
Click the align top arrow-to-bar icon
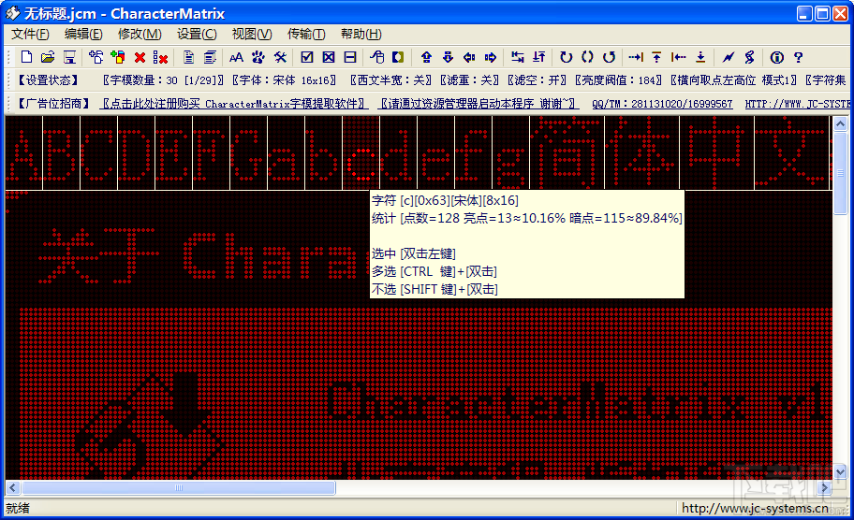point(656,57)
